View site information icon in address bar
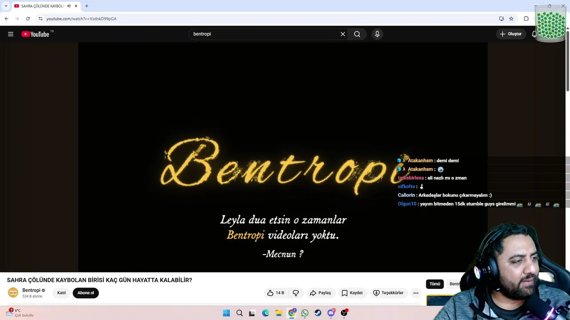Screen dimensions: 570x320 pos(41,19)
